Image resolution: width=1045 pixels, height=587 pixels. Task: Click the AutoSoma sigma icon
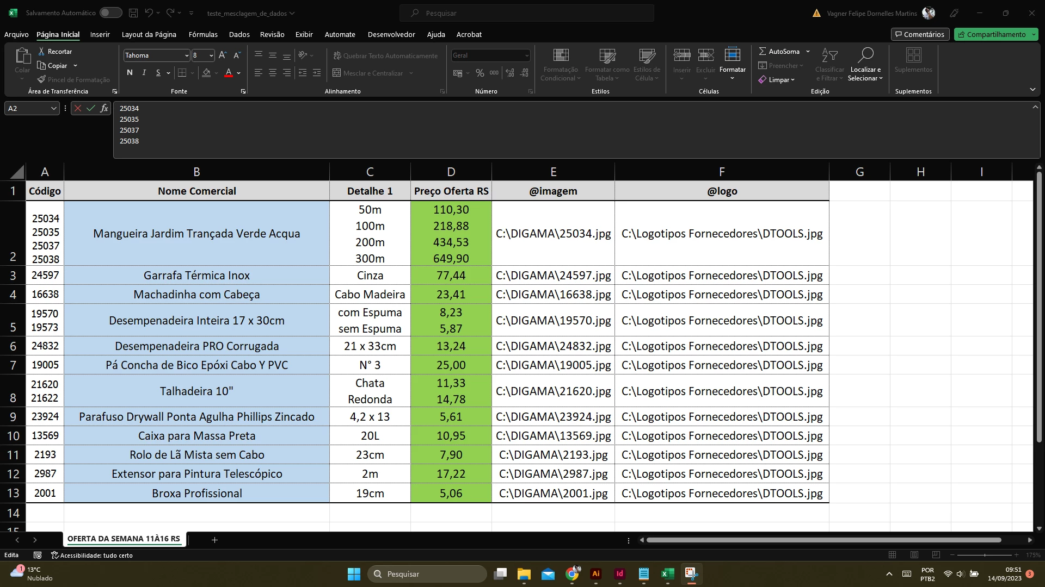(x=763, y=51)
